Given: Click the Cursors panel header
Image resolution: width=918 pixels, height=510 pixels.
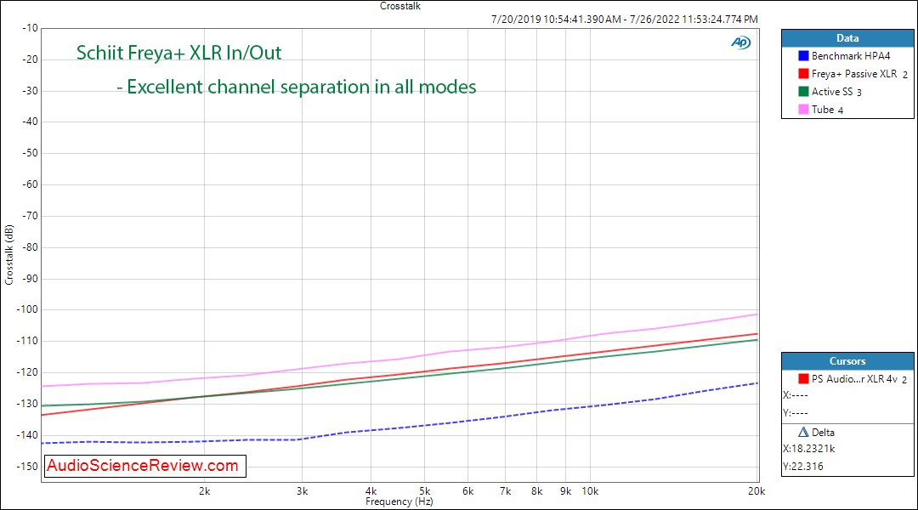Looking at the screenshot, I should [847, 361].
